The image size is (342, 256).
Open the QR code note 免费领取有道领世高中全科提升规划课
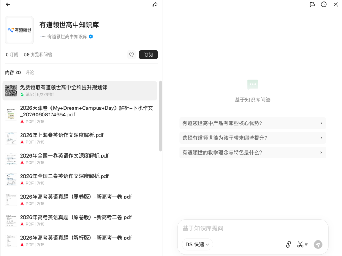[x=80, y=91]
